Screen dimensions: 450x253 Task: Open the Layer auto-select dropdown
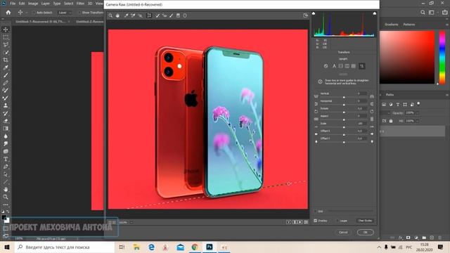pyautogui.click(x=65, y=13)
